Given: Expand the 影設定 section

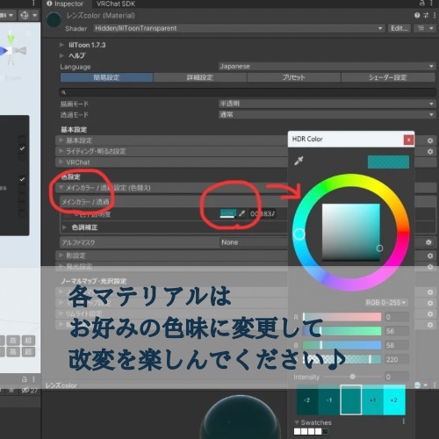Looking at the screenshot, I should pos(172,255).
